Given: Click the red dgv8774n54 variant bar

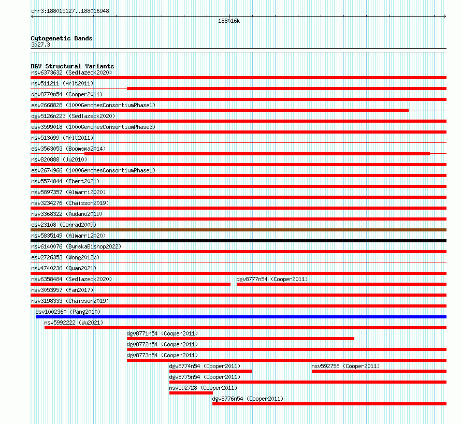Looking at the screenshot, I should (x=211, y=371).
